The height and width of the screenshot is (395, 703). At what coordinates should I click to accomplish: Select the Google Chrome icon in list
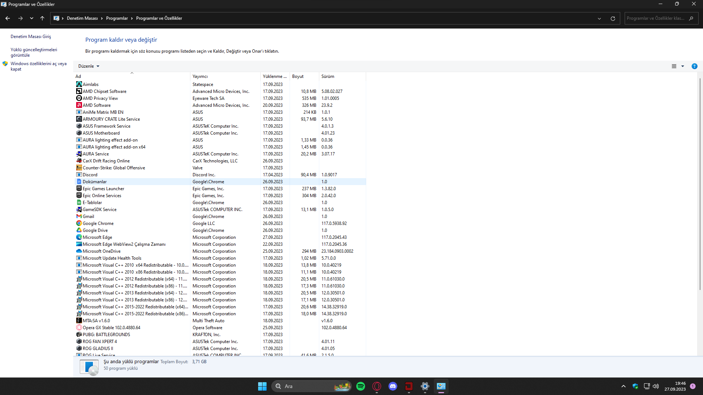click(x=79, y=223)
